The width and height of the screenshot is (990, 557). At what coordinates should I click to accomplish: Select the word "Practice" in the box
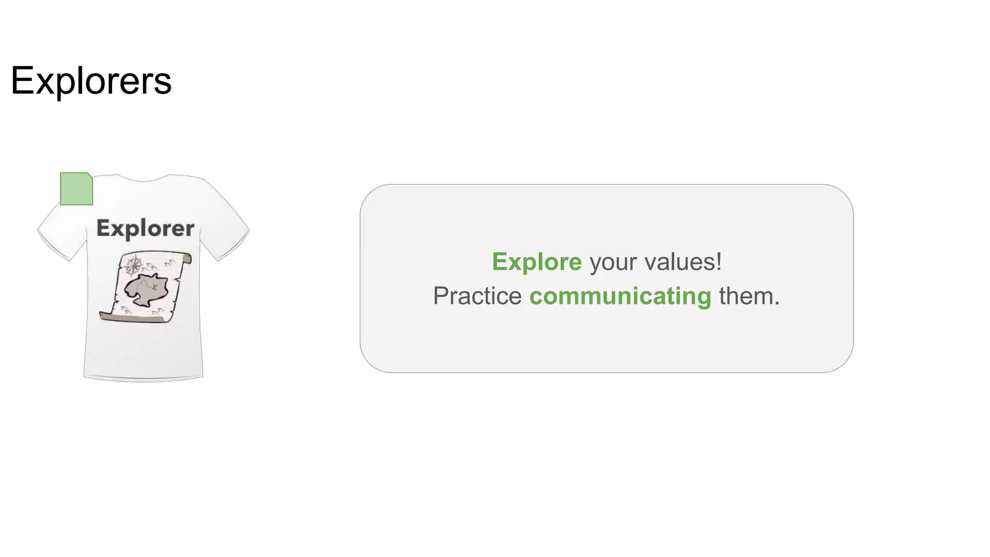click(x=477, y=296)
